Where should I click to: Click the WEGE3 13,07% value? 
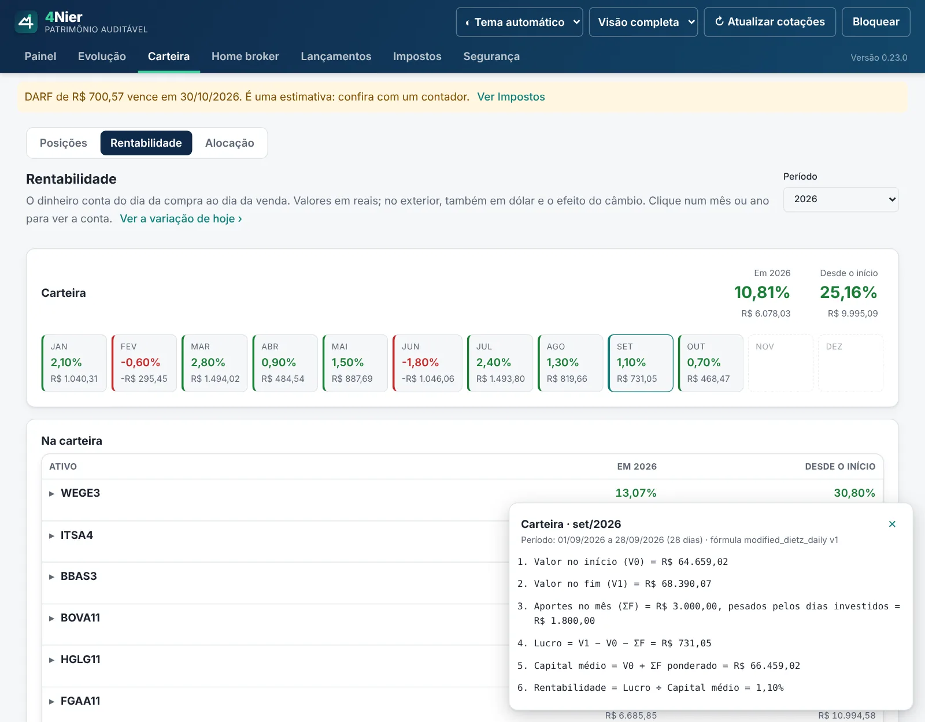tap(636, 493)
